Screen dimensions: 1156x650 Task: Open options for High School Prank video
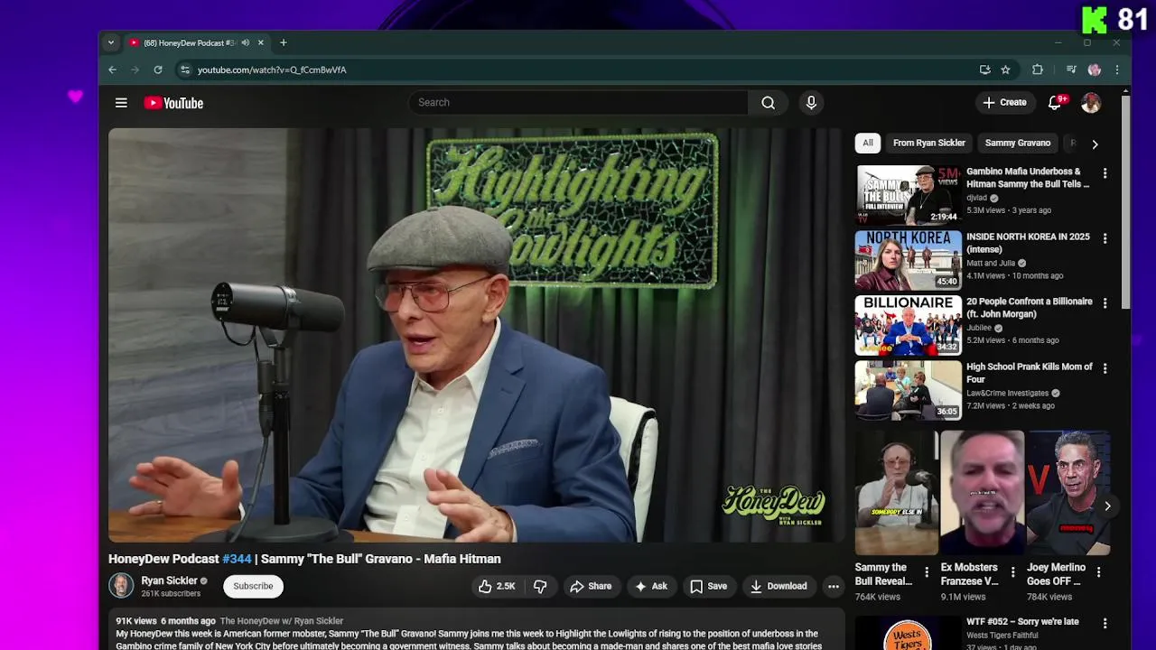[x=1105, y=368]
